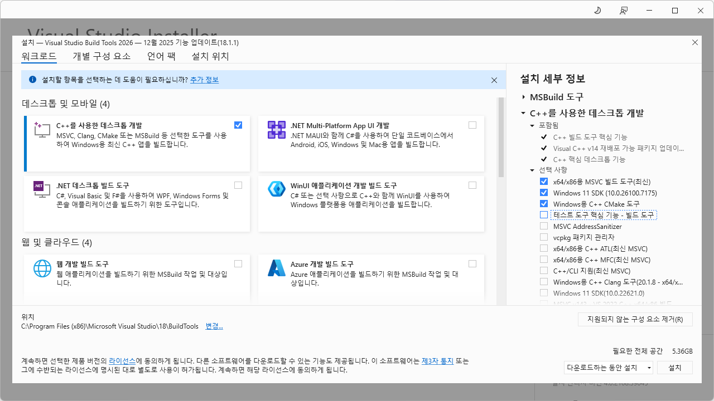
Task: Switch to the 언어 팩 tab
Action: tap(161, 56)
